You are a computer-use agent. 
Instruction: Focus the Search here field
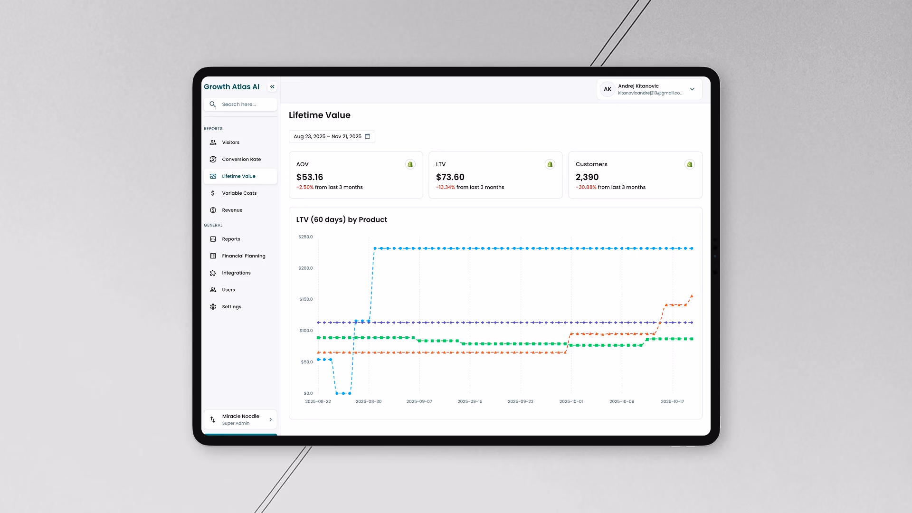click(x=240, y=104)
